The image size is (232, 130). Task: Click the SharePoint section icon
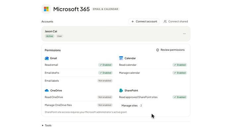(x=121, y=90)
